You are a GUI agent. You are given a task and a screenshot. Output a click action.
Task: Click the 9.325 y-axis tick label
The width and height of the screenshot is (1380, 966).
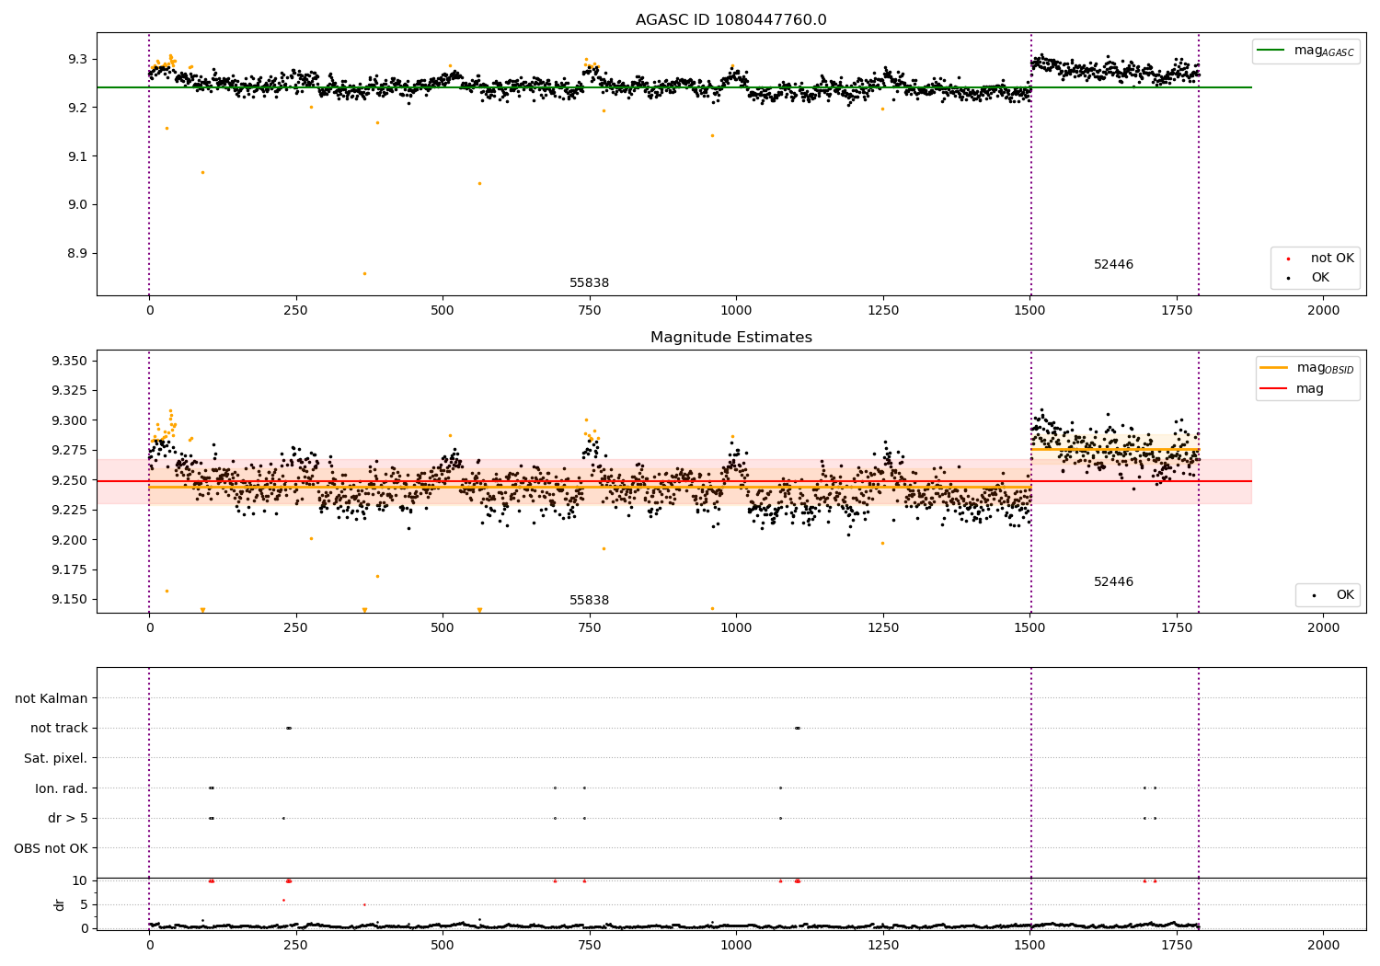click(x=70, y=391)
